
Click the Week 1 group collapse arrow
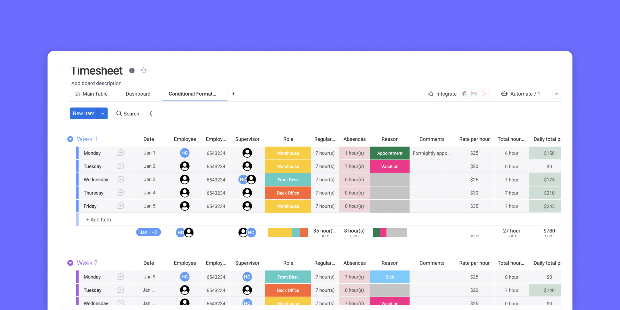click(70, 139)
